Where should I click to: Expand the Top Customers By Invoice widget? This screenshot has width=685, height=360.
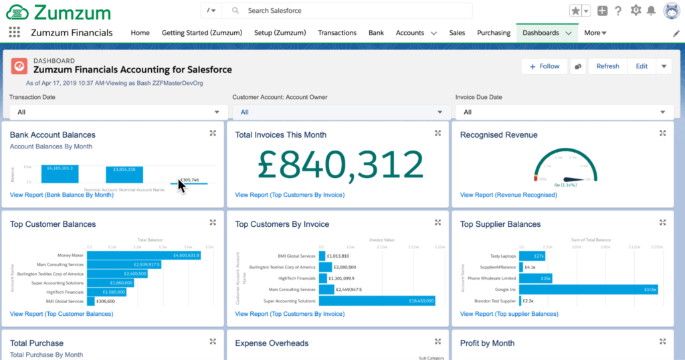point(437,222)
